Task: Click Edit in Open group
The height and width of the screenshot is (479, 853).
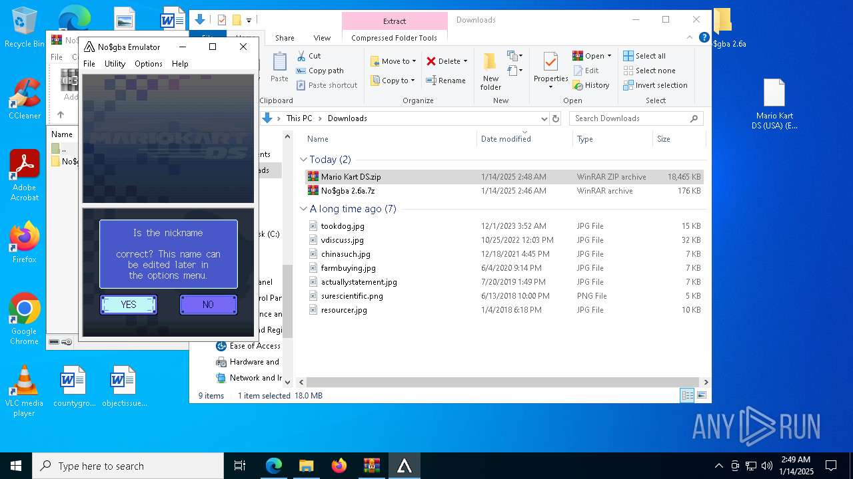Action: click(x=585, y=71)
